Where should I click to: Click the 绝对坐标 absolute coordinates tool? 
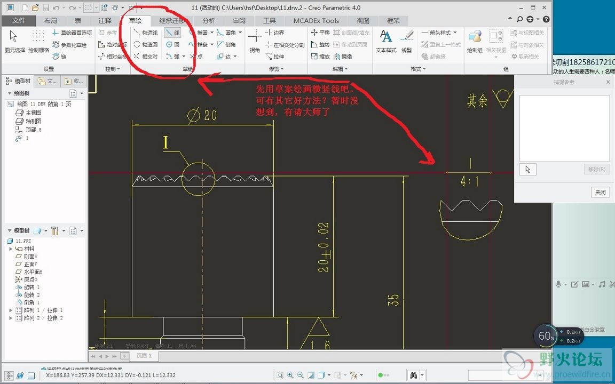[x=113, y=45]
